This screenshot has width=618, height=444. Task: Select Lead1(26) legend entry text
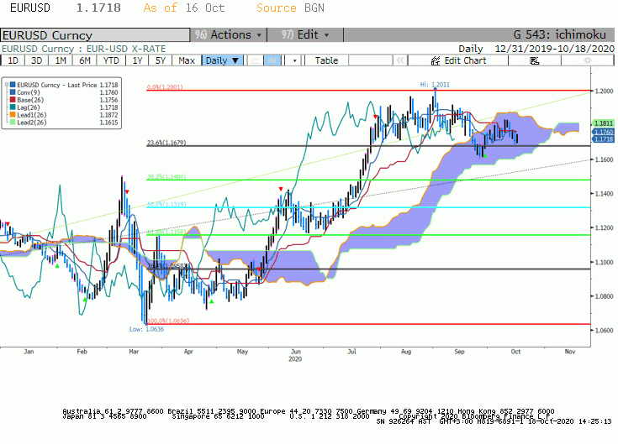pos(32,115)
